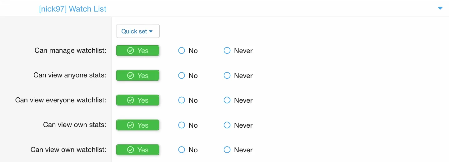Open the [nick97] Watch List link
The width and height of the screenshot is (449, 162).
pyautogui.click(x=72, y=9)
